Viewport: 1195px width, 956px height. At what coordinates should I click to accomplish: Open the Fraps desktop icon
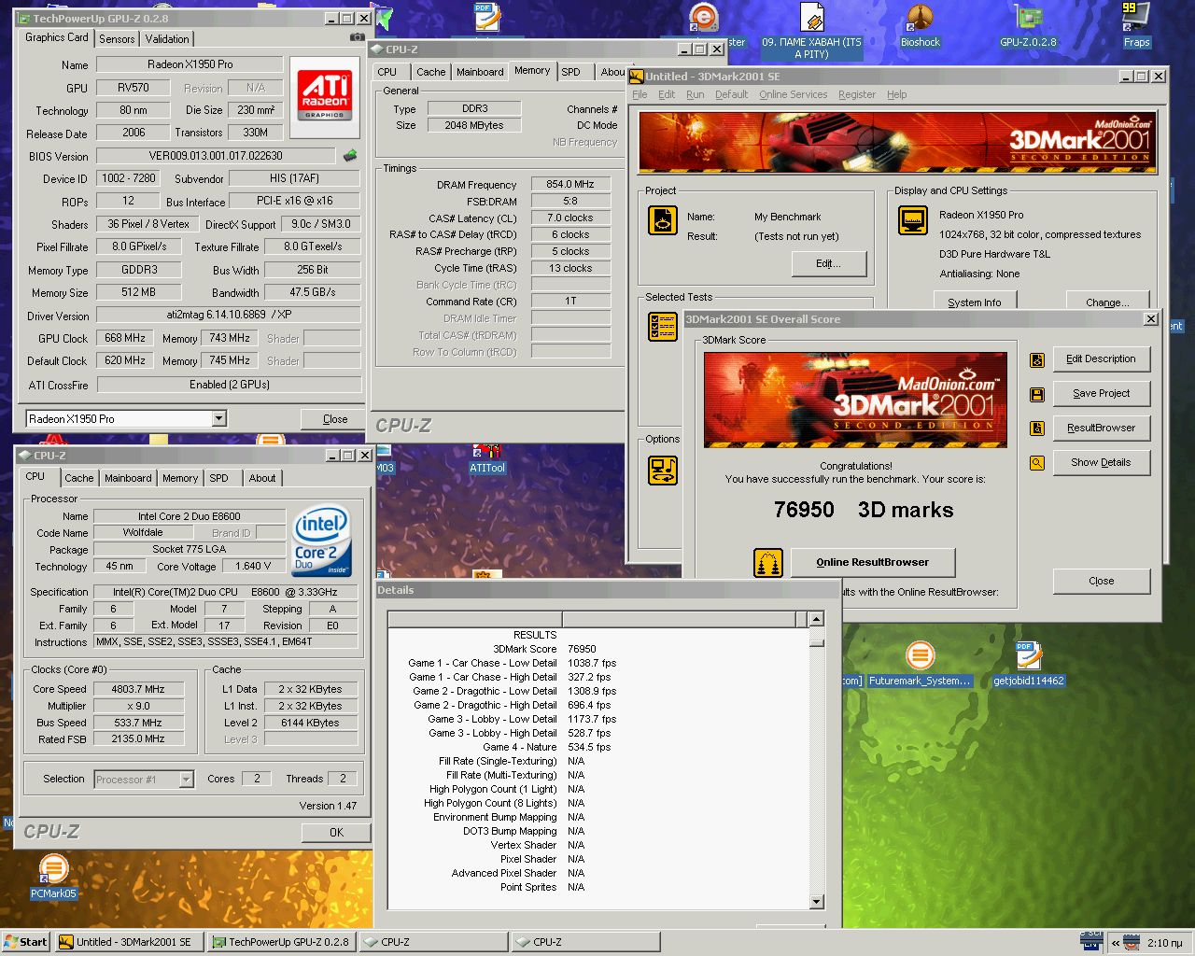[1136, 24]
